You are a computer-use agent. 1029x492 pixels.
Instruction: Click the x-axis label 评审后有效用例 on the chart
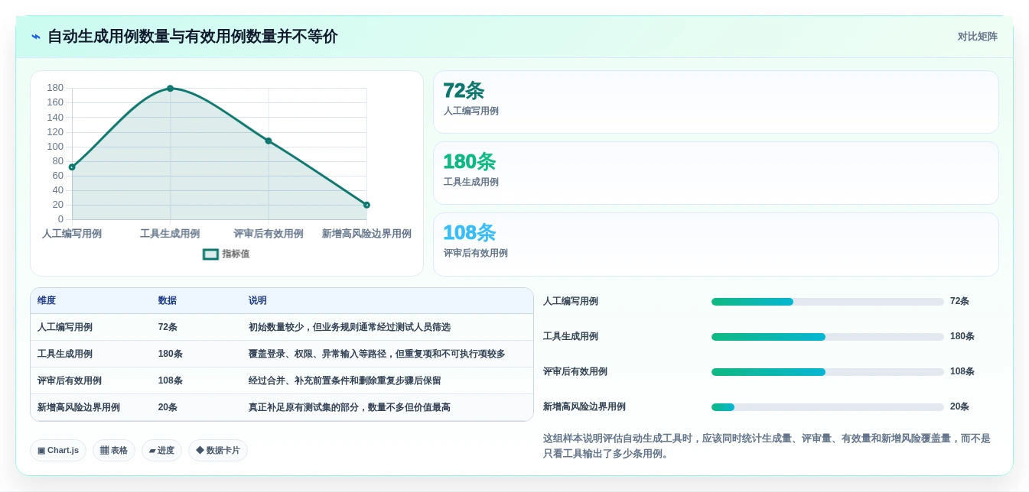(269, 234)
